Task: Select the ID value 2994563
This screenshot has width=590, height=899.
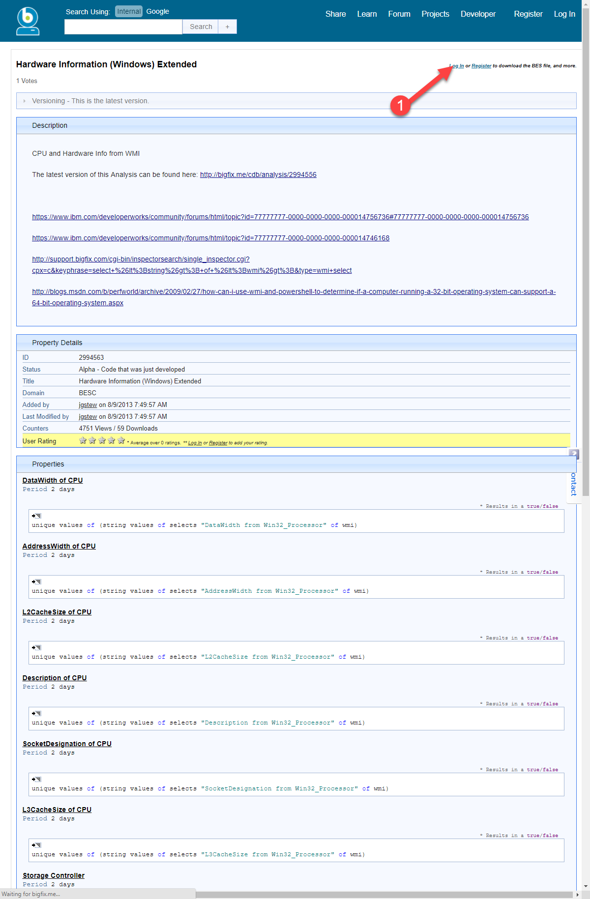Action: tap(91, 357)
